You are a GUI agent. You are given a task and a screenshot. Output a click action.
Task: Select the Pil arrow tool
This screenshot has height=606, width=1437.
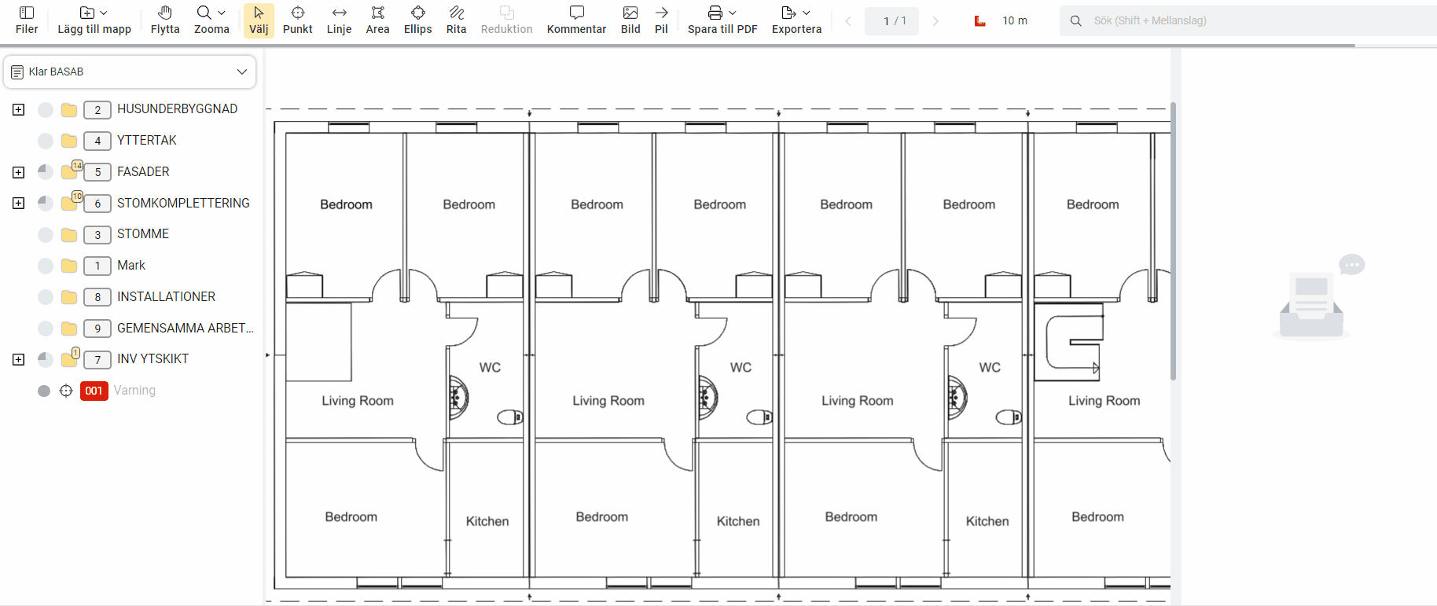(662, 20)
